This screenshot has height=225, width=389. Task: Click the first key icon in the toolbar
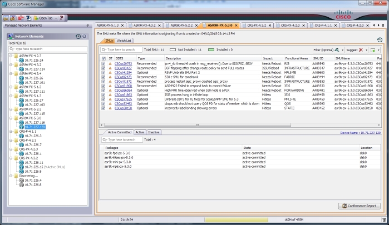6,18
